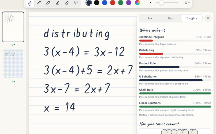Click the handwritten line '3x−7 = 2x+7'

77,88
